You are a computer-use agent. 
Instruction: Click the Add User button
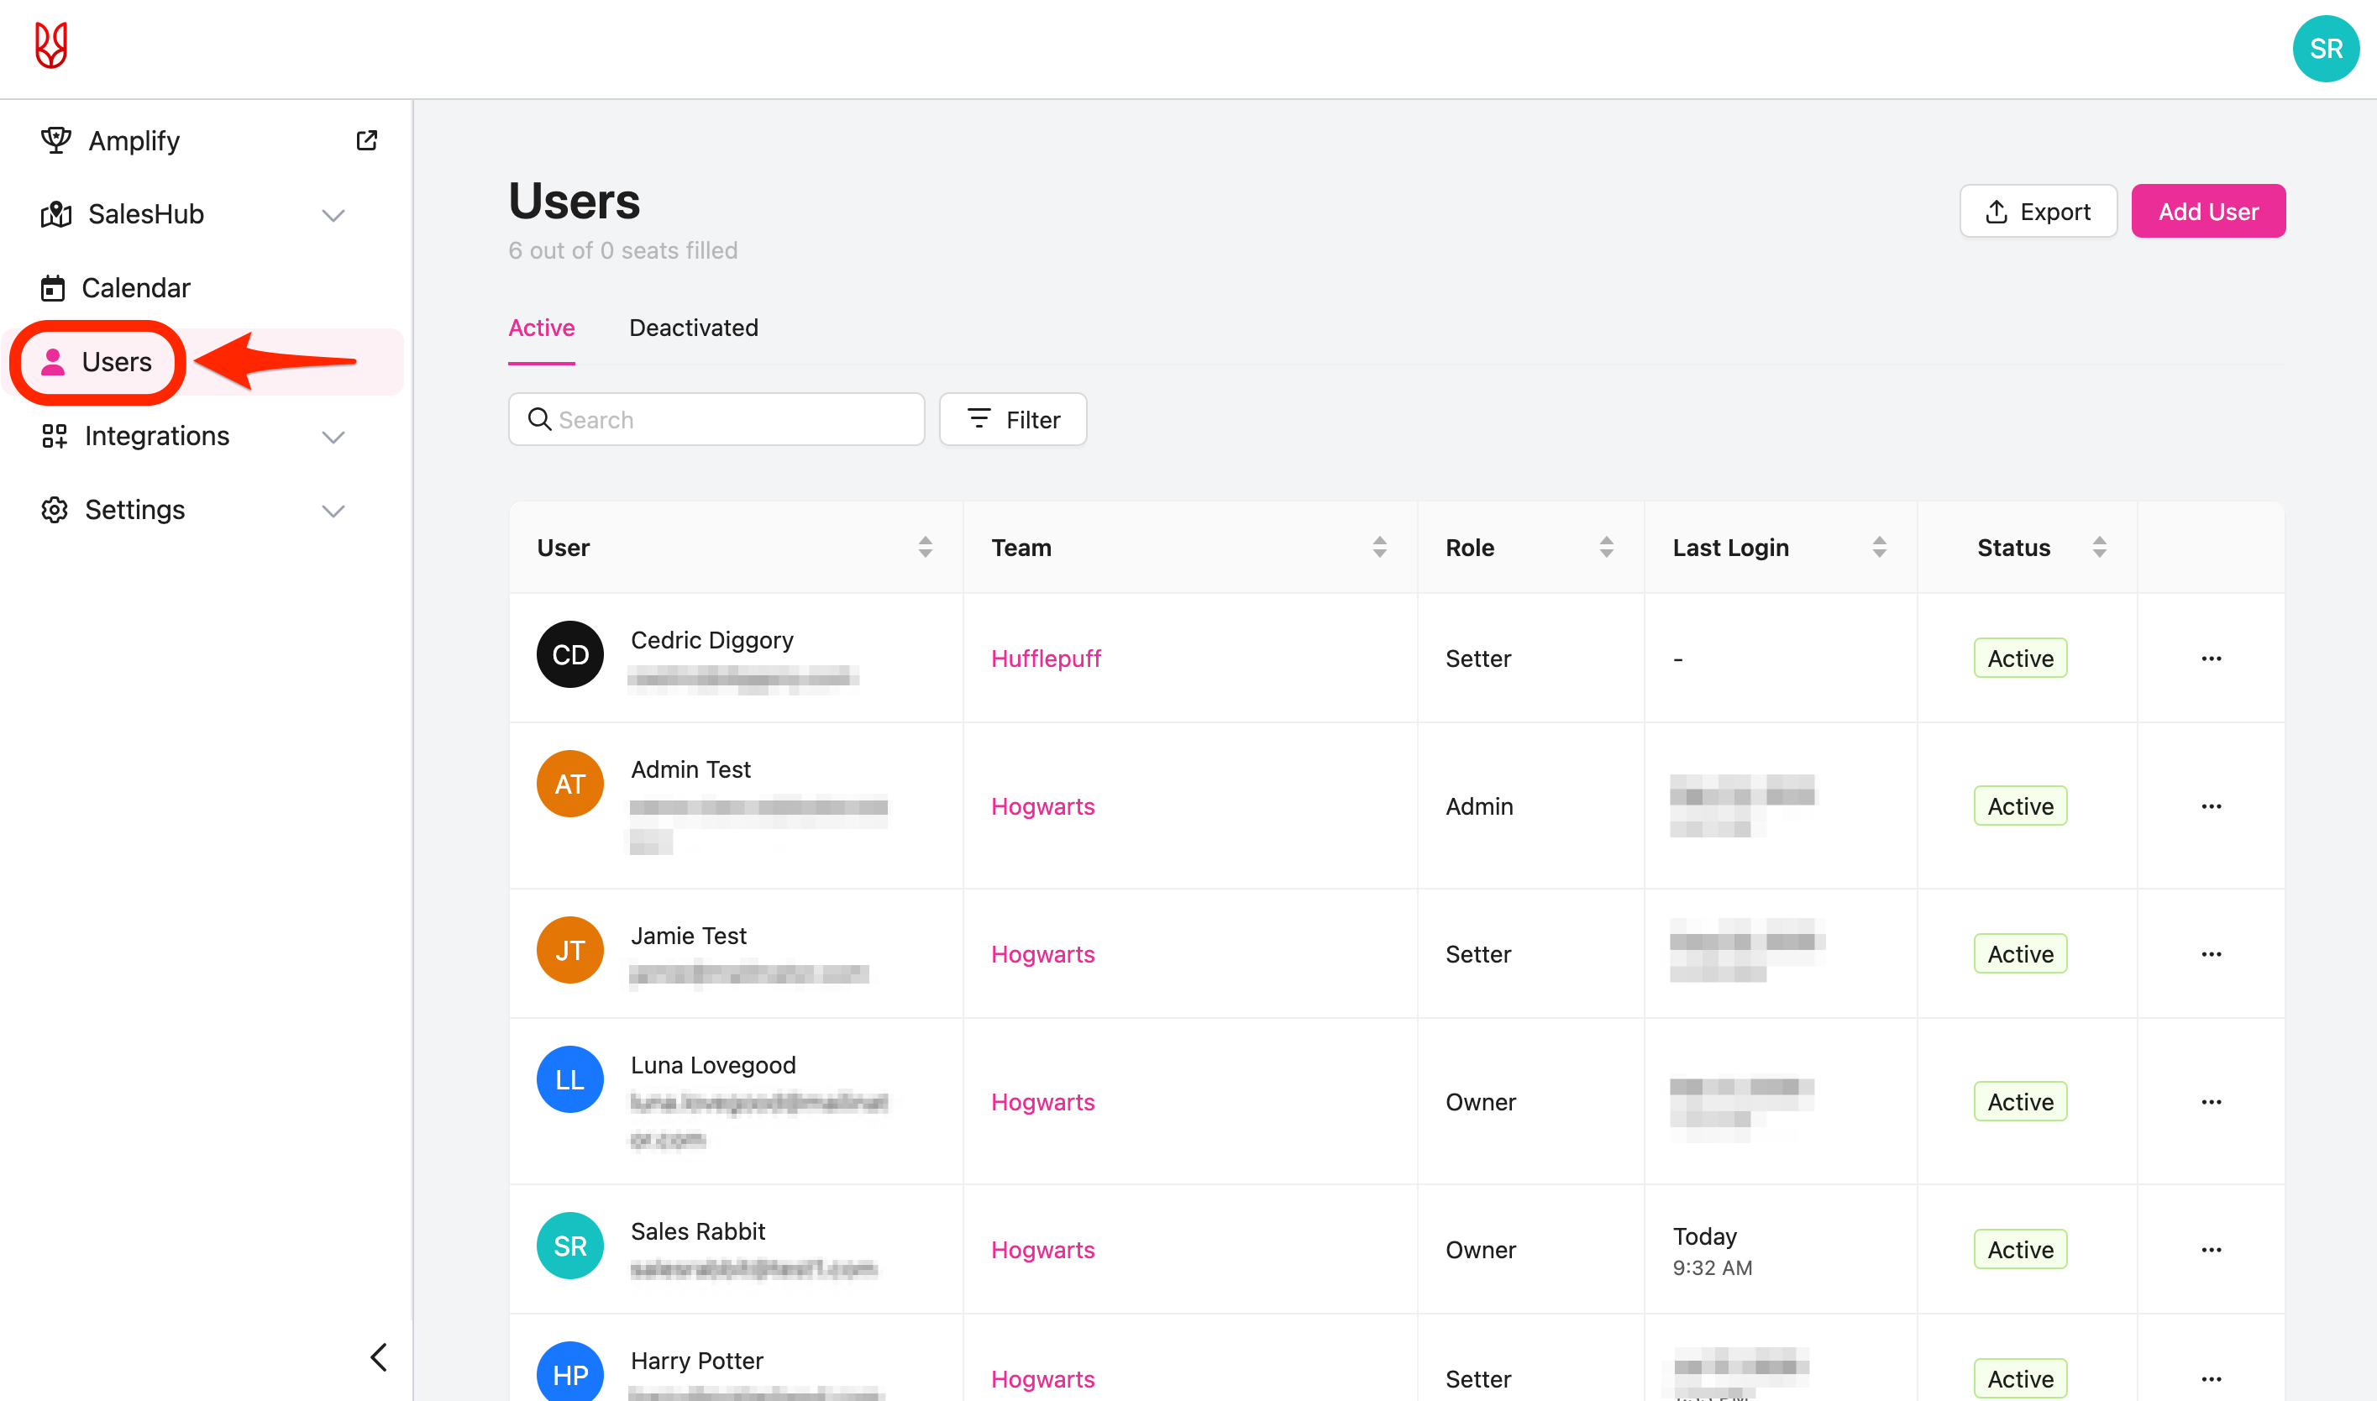2207,212
